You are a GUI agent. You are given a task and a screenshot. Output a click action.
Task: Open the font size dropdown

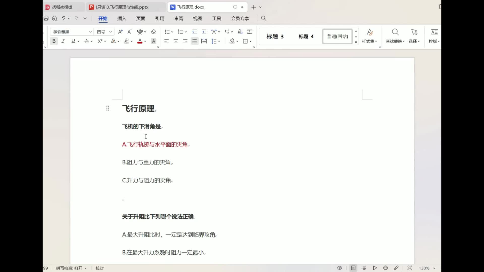[110, 32]
